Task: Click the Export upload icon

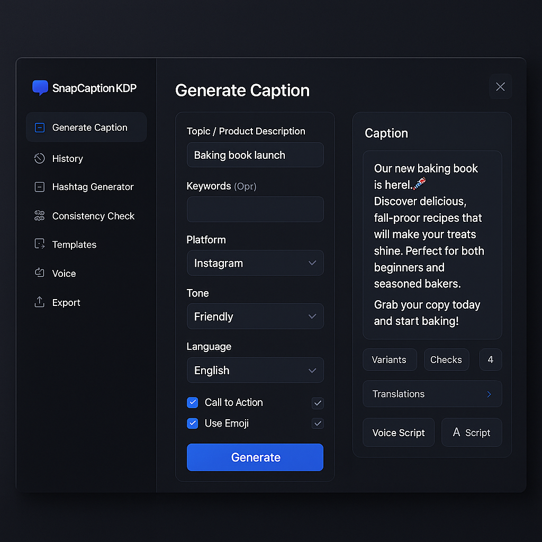Action: click(39, 302)
